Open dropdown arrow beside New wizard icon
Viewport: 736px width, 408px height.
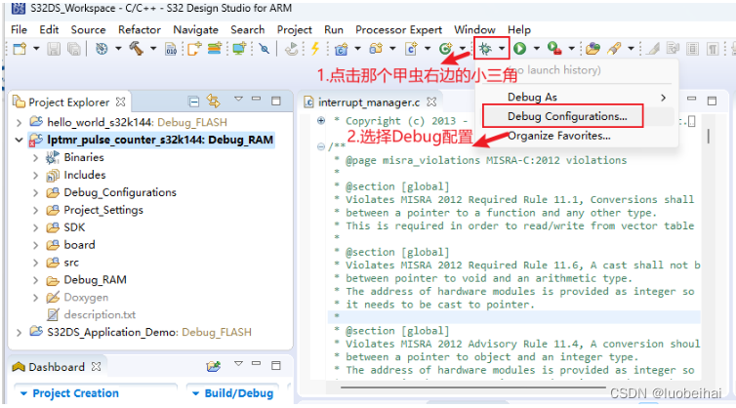coord(36,49)
